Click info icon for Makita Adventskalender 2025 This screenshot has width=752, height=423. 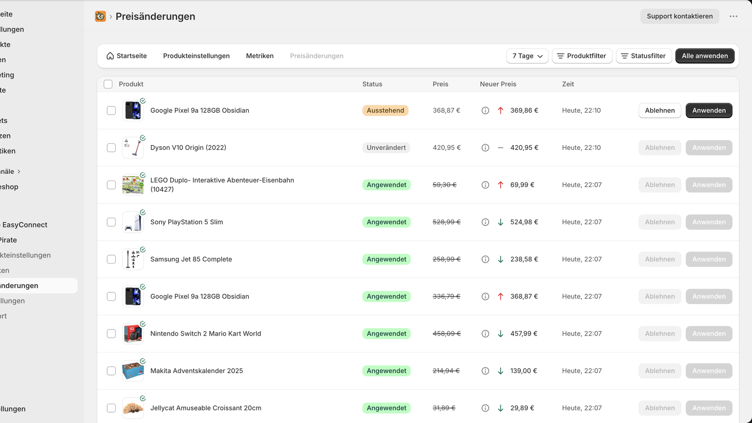(486, 371)
